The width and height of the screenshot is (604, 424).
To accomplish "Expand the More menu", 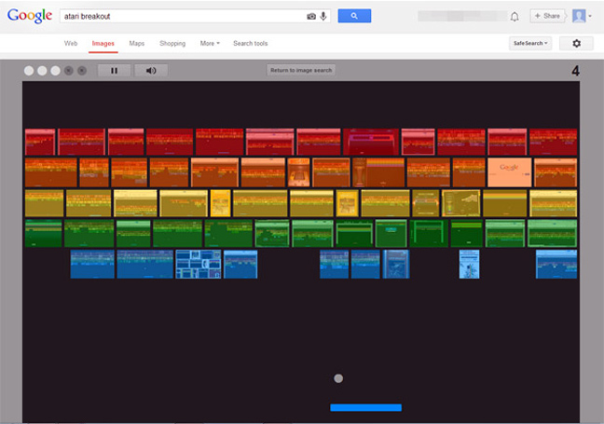I will tap(210, 44).
